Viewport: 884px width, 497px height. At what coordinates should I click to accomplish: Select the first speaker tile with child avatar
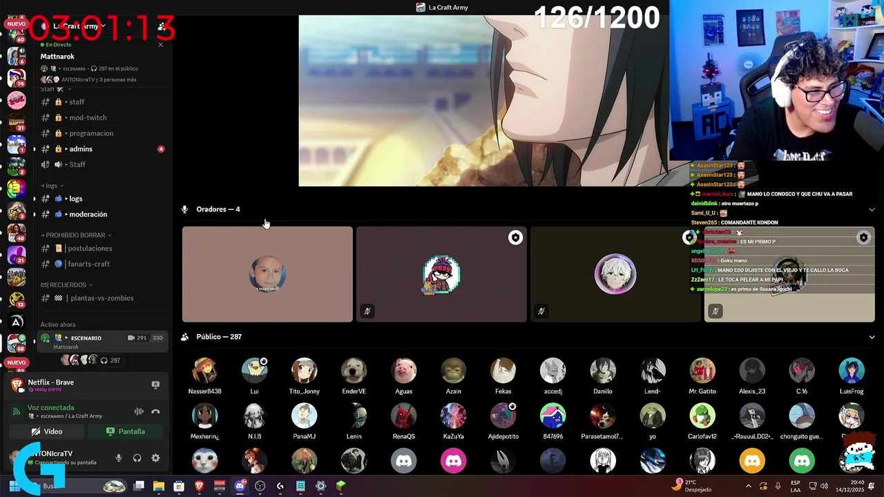click(x=267, y=274)
